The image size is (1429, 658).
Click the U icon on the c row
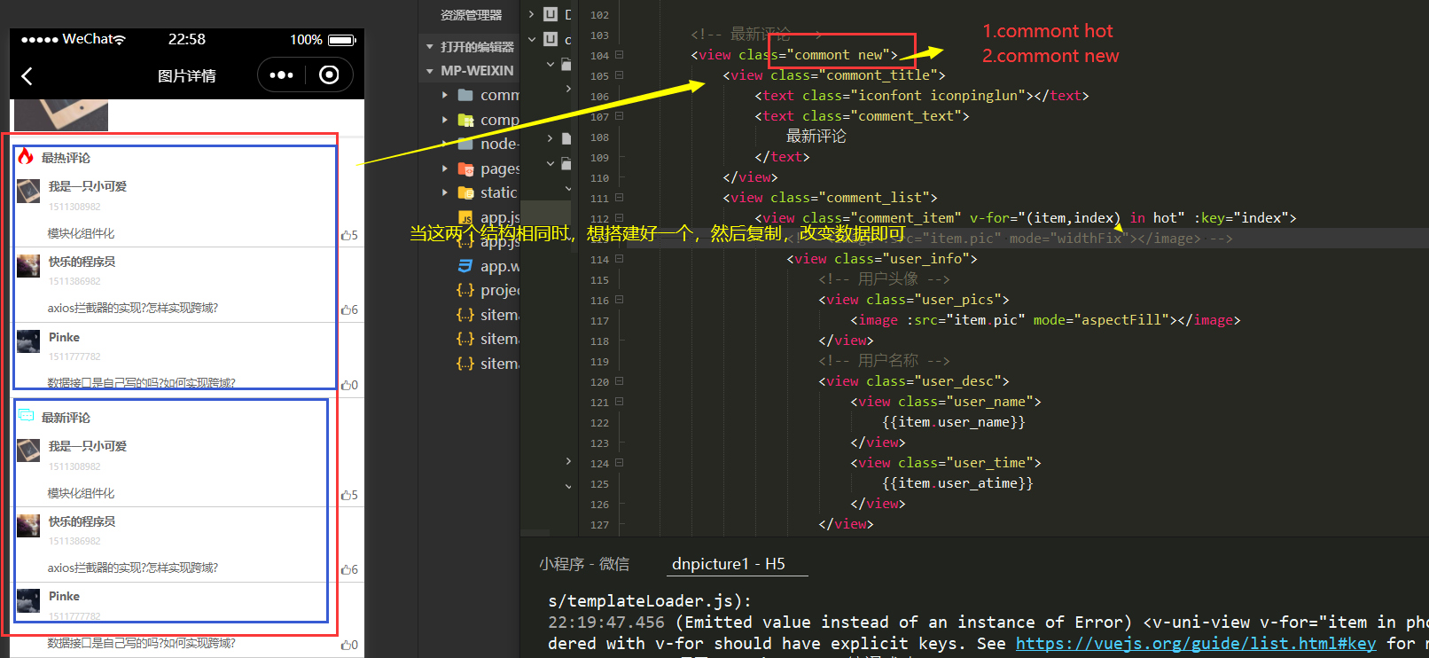tap(551, 39)
